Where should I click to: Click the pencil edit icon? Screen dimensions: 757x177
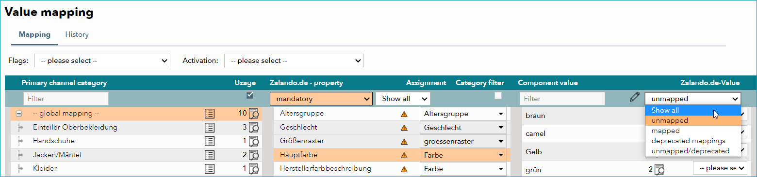(634, 97)
